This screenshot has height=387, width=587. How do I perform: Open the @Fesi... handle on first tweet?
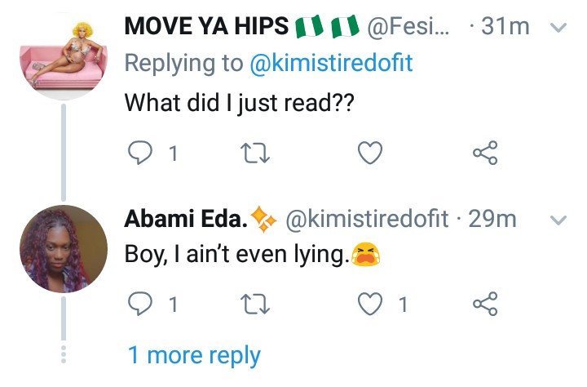[x=409, y=26]
